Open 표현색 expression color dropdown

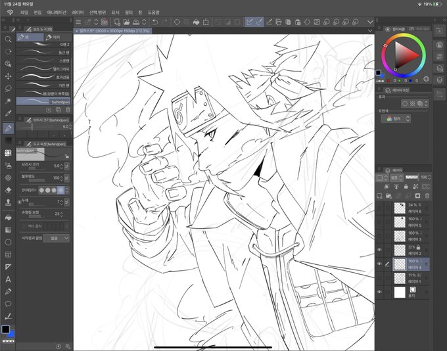tap(396, 118)
